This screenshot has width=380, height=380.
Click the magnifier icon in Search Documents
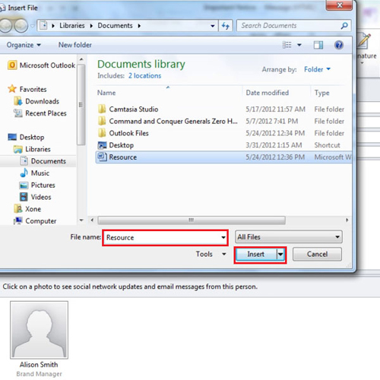point(344,26)
